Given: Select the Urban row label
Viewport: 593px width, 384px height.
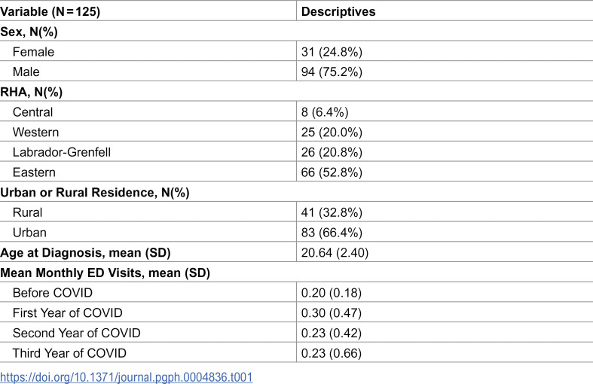Looking at the screenshot, I should [x=29, y=233].
